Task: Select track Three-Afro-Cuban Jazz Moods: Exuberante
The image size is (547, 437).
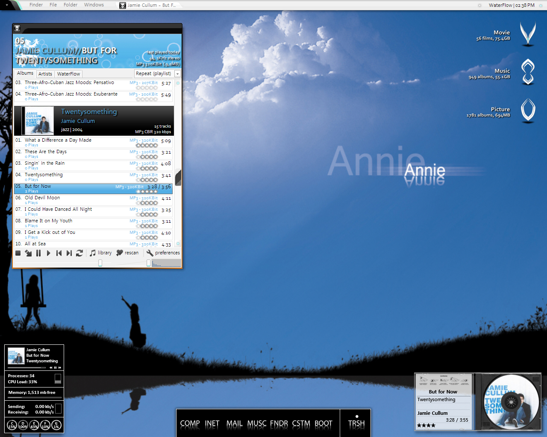Action: (x=94, y=96)
